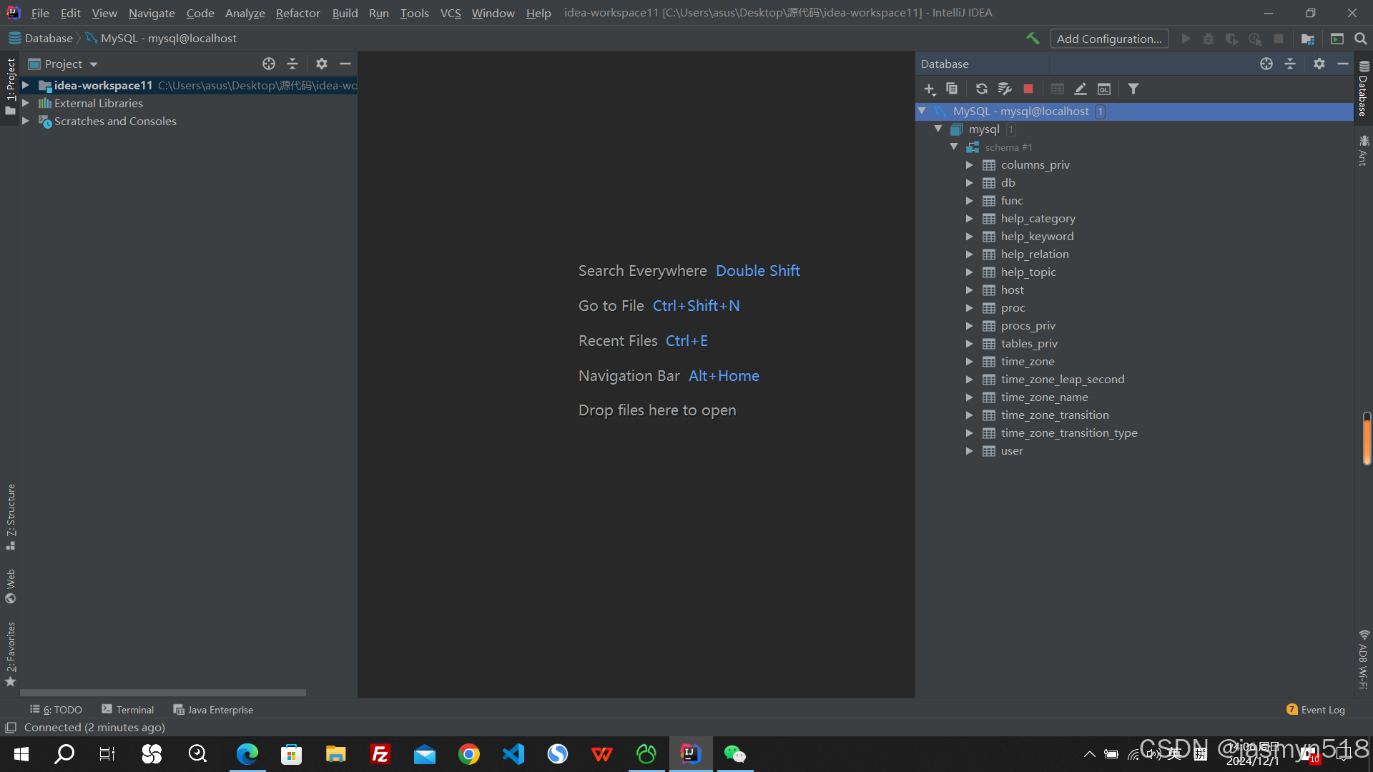Click the red Disconnect stop button
Viewport: 1373px width, 772px height.
pyautogui.click(x=1028, y=89)
